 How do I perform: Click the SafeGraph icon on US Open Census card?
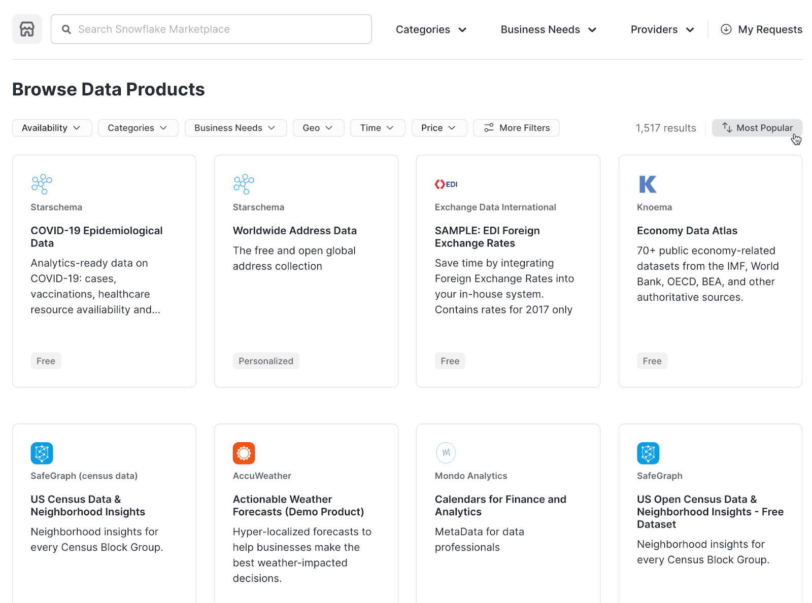pyautogui.click(x=648, y=453)
